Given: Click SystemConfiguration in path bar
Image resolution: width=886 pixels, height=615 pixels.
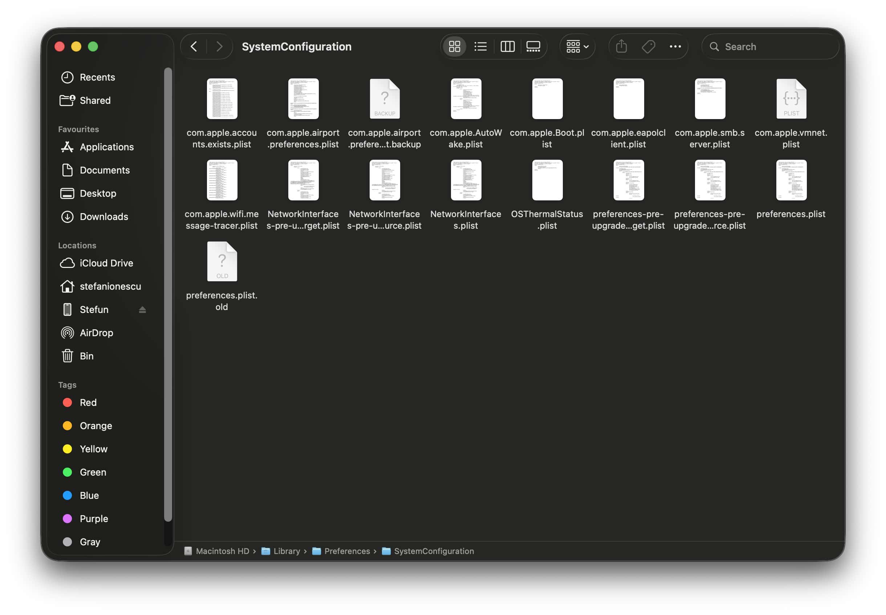Looking at the screenshot, I should pos(428,551).
